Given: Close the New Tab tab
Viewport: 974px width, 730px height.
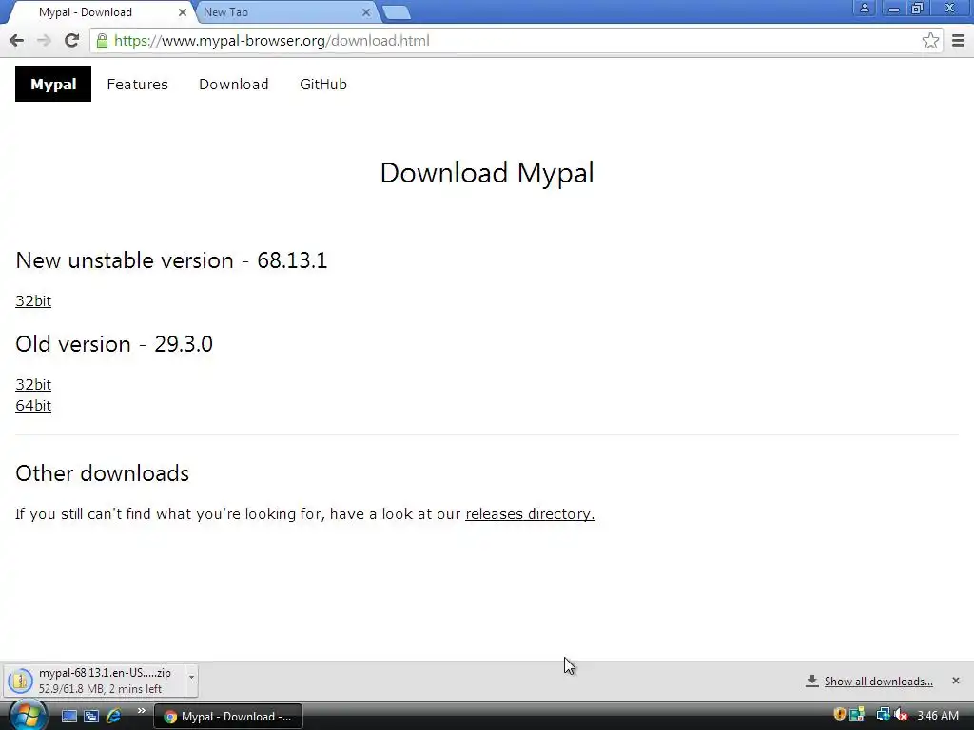Looking at the screenshot, I should pos(366,11).
